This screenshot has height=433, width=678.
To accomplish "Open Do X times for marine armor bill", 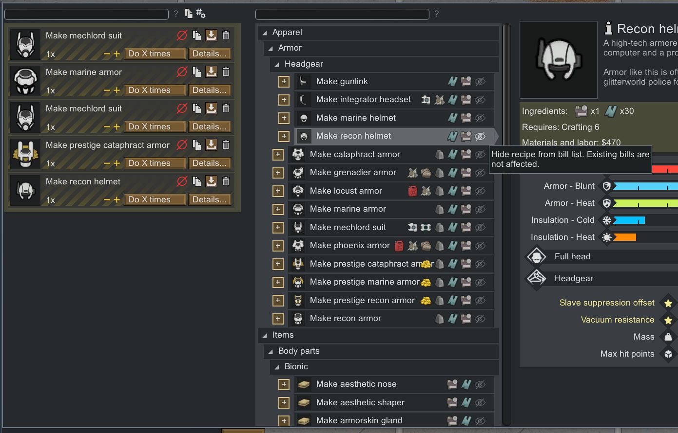I will coord(155,90).
